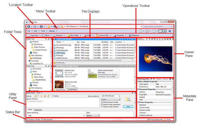The width and height of the screenshot is (198, 124).
Task: Go forward with the Forward arrow icon
Action: (35, 26)
